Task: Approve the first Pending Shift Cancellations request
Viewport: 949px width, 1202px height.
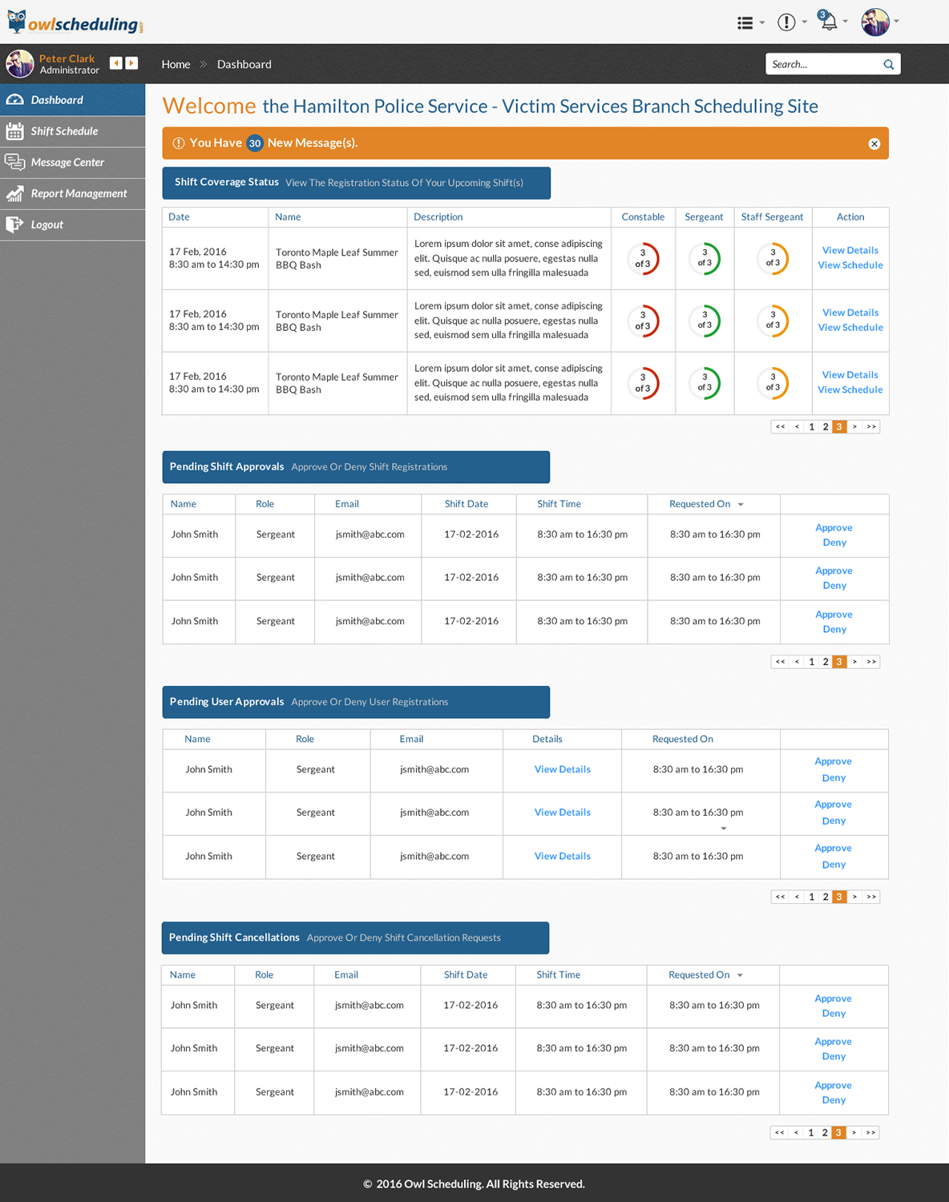Action: [x=834, y=999]
